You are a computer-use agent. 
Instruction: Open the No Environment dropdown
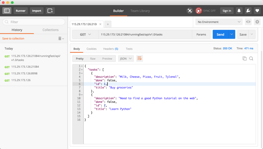(x=219, y=22)
